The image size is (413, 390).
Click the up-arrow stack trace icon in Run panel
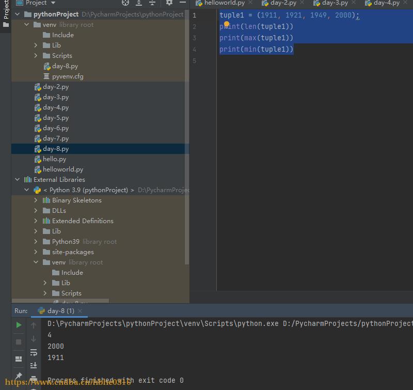pos(34,325)
